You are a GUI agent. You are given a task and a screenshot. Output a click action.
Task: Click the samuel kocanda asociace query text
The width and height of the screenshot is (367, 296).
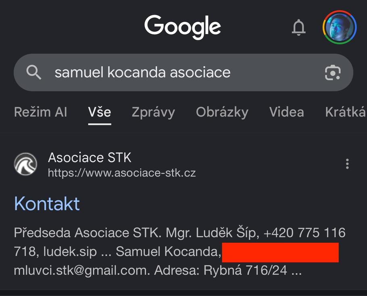point(142,73)
